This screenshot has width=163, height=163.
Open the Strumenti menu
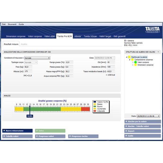click(x=12, y=24)
